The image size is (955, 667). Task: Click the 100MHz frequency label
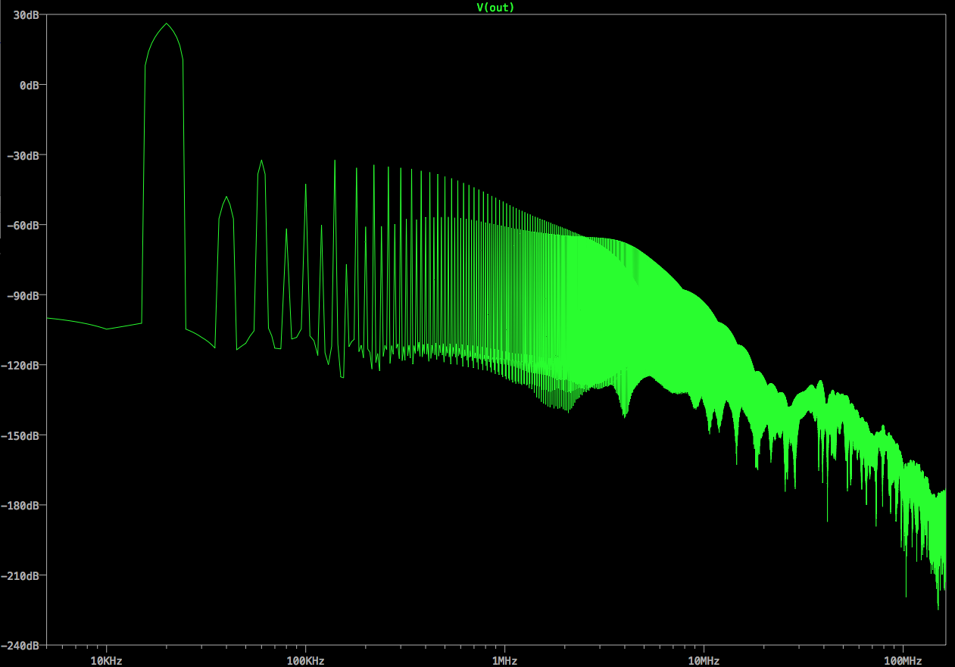point(903,661)
